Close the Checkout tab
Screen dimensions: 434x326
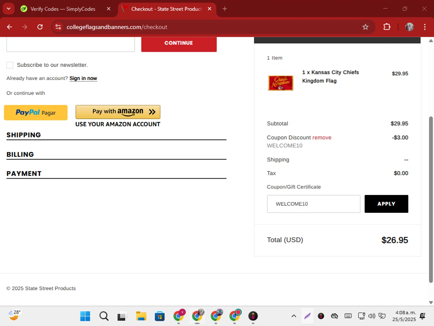tap(209, 9)
